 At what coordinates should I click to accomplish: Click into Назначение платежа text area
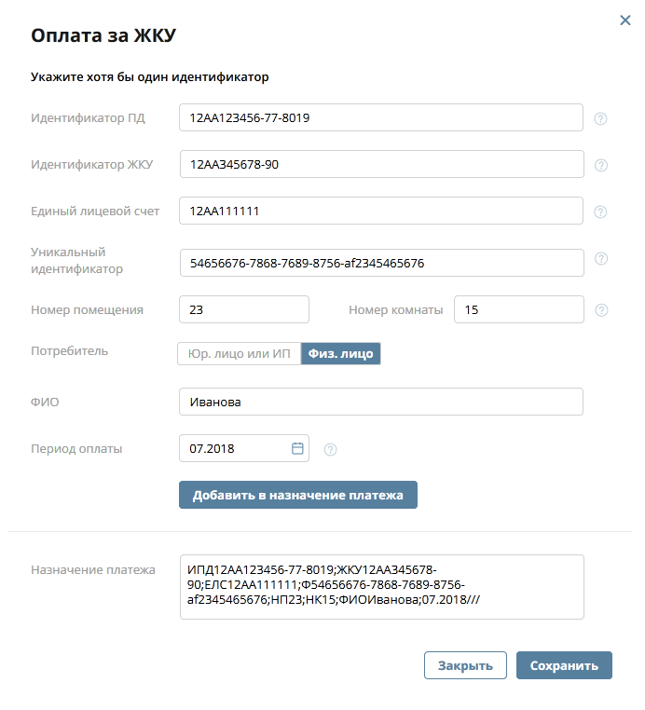[382, 587]
